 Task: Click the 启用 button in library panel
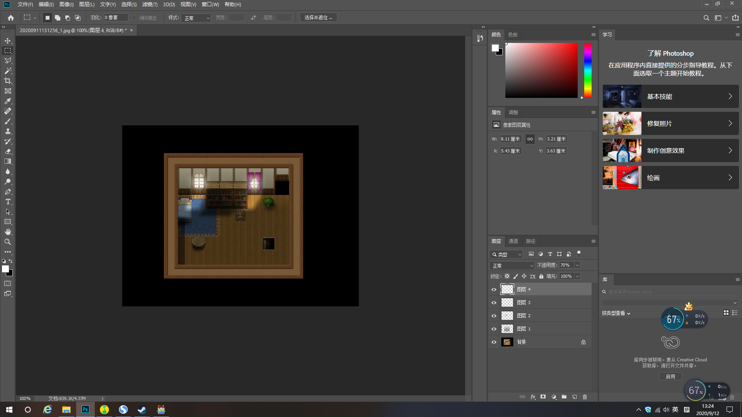point(670,376)
